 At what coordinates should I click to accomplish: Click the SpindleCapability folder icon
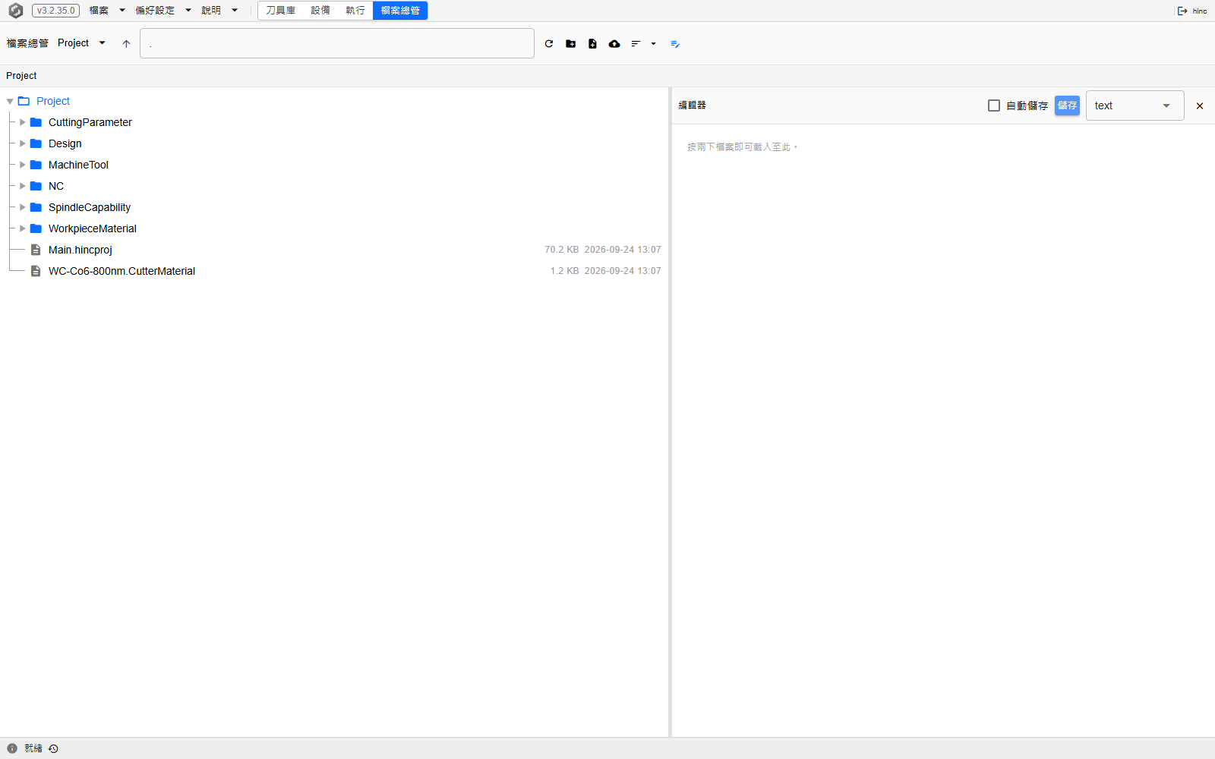[36, 207]
